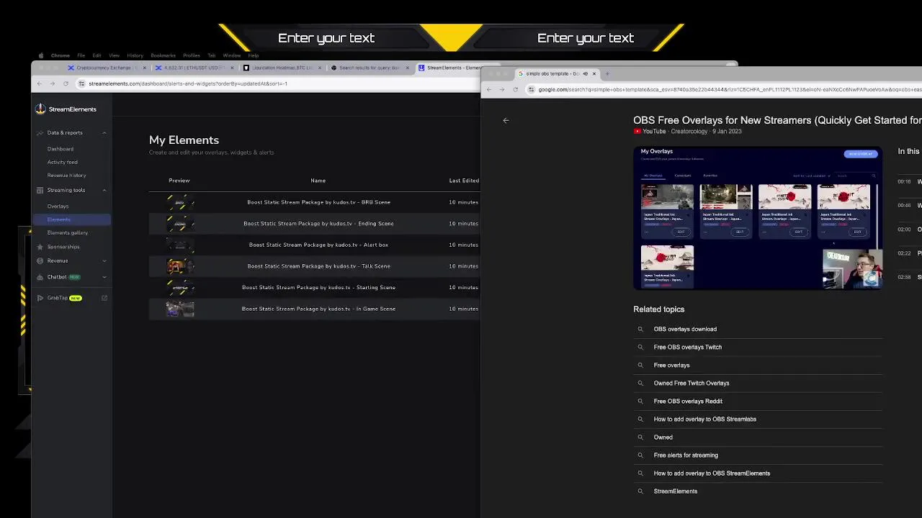Click the Google window address bar
922x518 pixels.
click(x=724, y=89)
